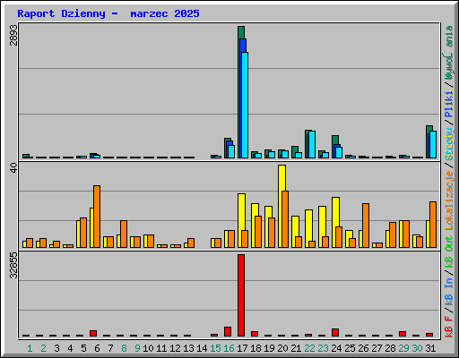Click the day label "24" on the x-axis

point(336,348)
